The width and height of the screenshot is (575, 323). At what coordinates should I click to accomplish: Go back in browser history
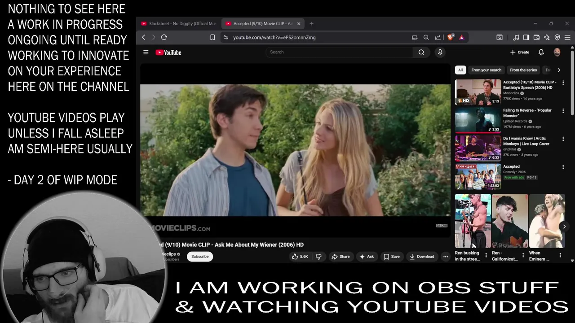(143, 38)
